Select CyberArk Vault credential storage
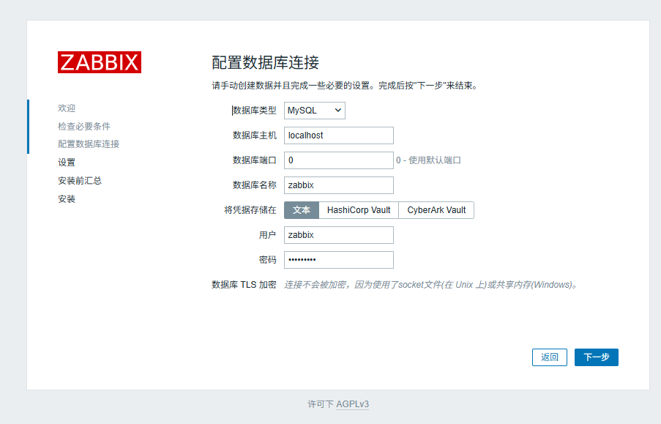The width and height of the screenshot is (661, 424). (x=436, y=210)
